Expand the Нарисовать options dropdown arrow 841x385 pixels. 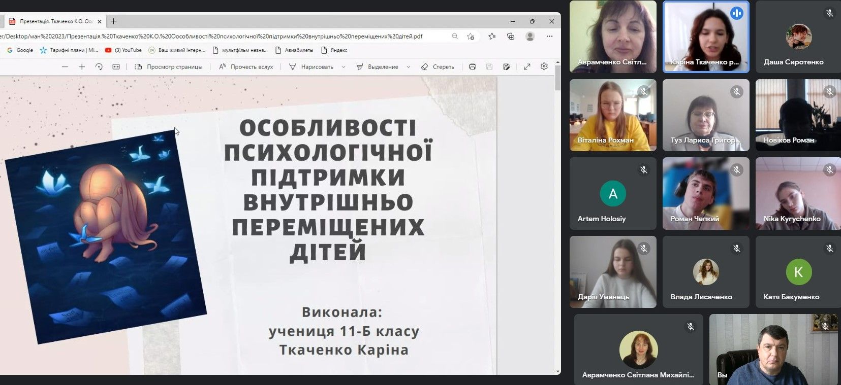344,66
